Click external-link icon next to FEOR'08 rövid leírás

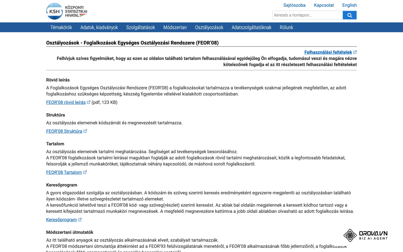[89, 102]
